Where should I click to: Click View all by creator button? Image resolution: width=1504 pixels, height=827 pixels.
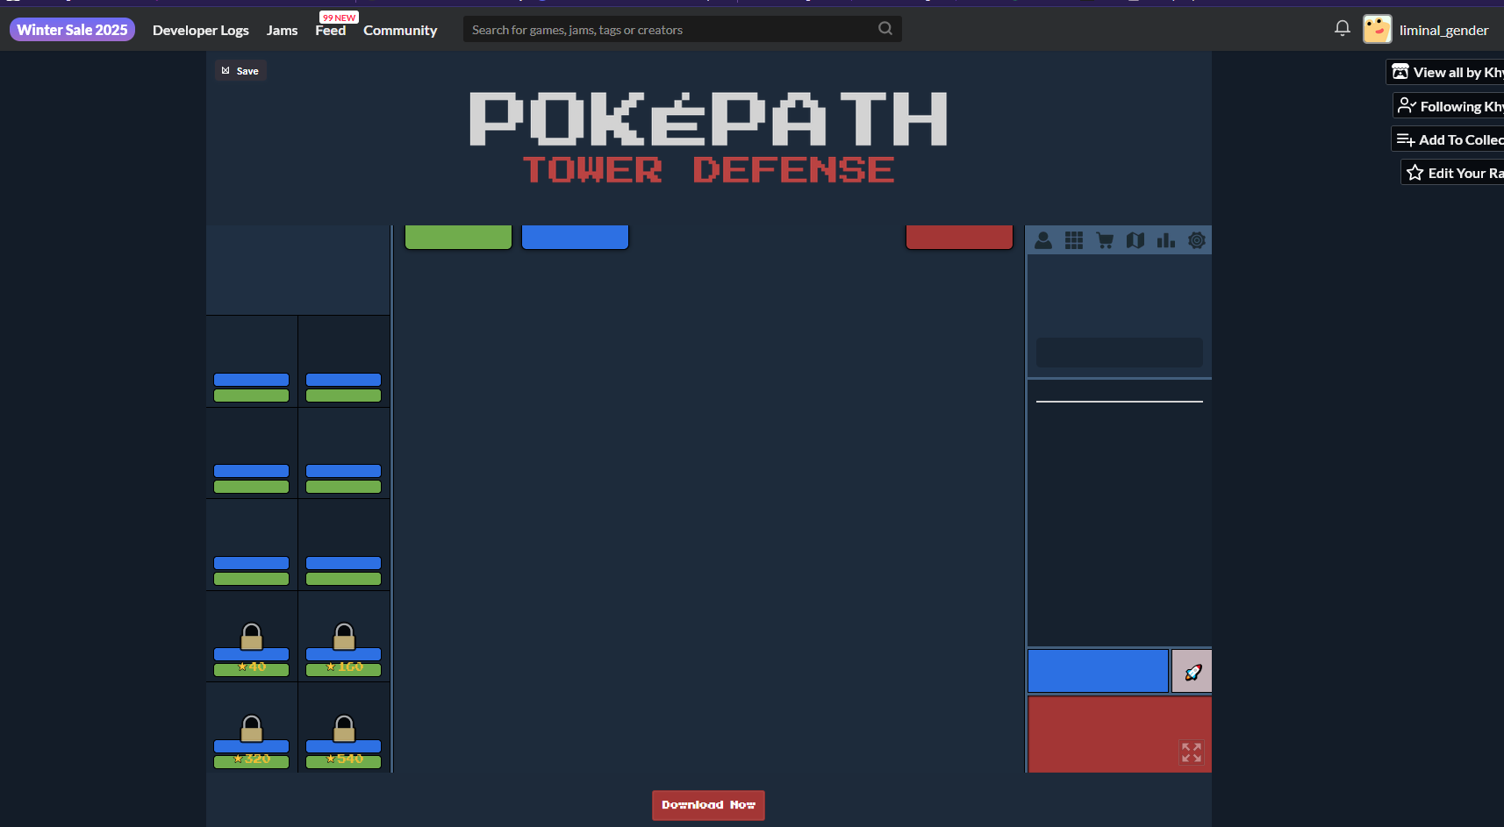(1446, 72)
